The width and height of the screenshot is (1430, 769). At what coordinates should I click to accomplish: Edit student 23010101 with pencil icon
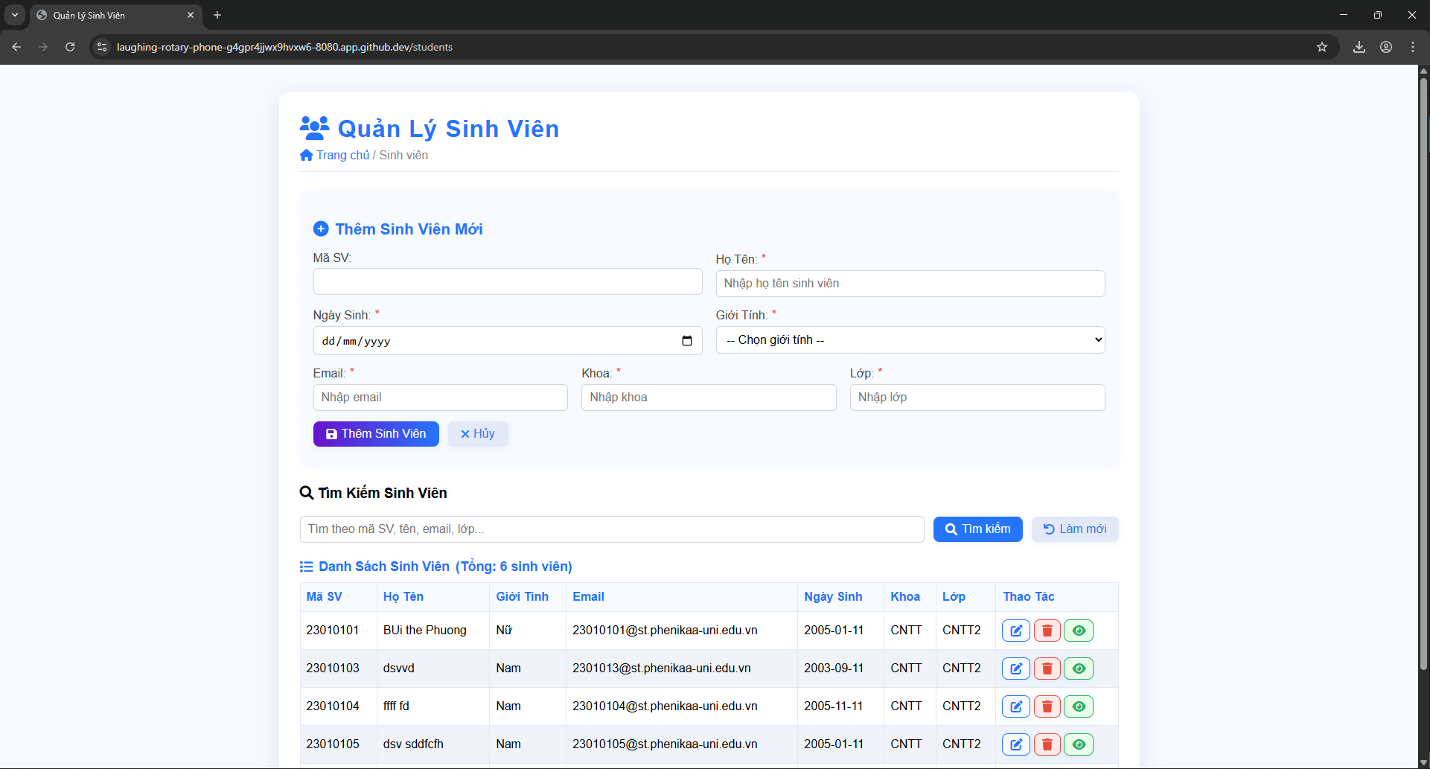(x=1016, y=631)
